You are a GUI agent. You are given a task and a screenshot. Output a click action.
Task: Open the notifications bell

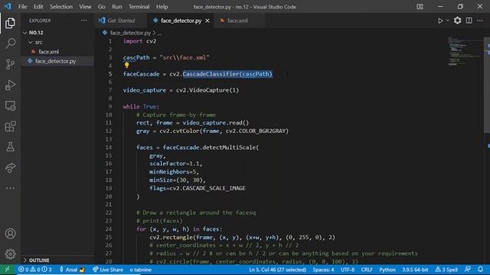click(x=480, y=270)
